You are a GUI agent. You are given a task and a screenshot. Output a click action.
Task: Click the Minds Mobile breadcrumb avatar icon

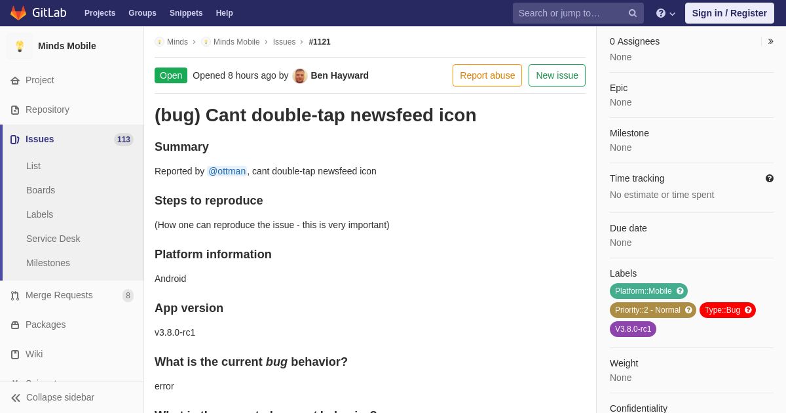(x=206, y=42)
